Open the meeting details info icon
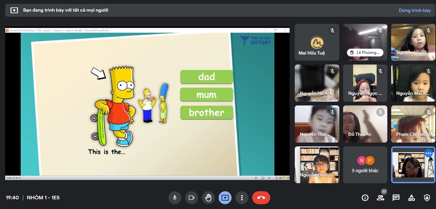This screenshot has height=209, width=436. tap(365, 198)
